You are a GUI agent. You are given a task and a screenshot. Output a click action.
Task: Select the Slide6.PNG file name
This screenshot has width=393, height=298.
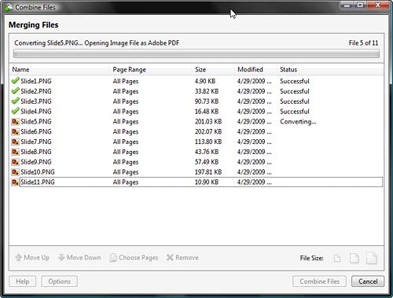coord(36,131)
